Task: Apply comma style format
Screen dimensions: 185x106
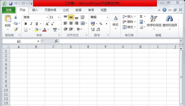Action: point(106,24)
